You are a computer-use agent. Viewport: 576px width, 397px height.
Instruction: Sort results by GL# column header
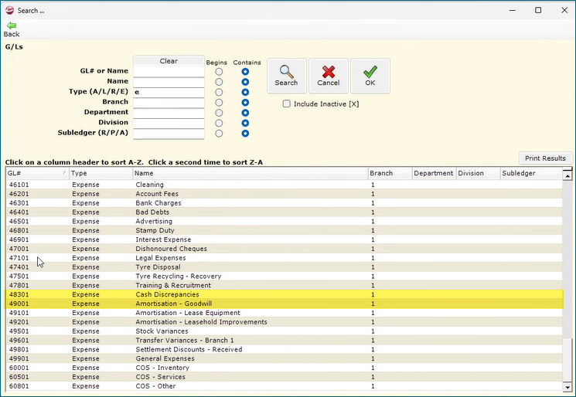pos(37,173)
